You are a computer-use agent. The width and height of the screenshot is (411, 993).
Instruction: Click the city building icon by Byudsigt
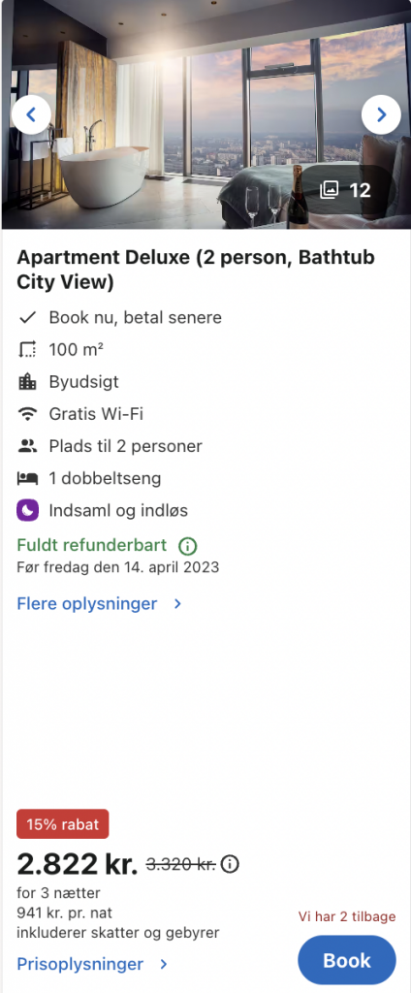point(27,382)
